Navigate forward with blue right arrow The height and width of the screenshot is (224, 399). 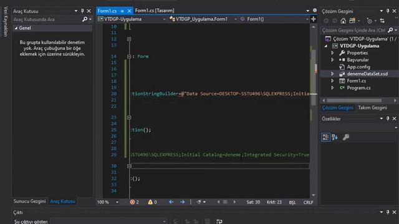click(183, 202)
